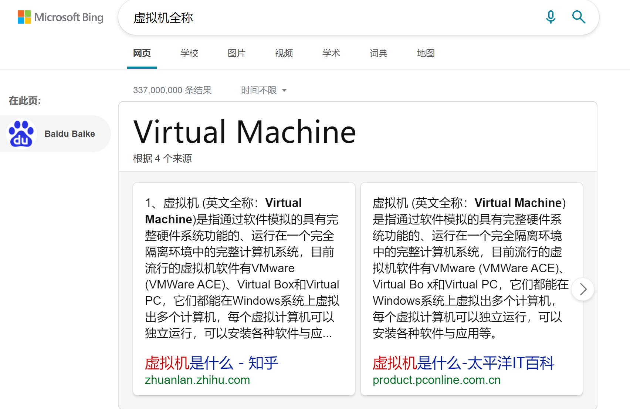Activate voice search microphone icon
This screenshot has height=409, width=630.
pyautogui.click(x=551, y=17)
